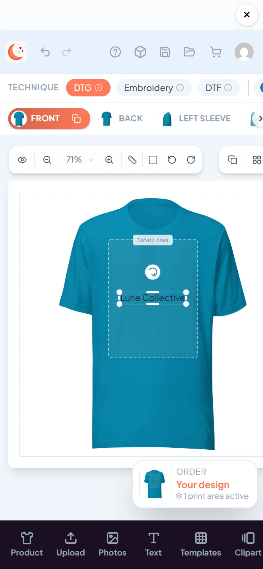Zoom in the canvas
The height and width of the screenshot is (569, 263).
[109, 160]
